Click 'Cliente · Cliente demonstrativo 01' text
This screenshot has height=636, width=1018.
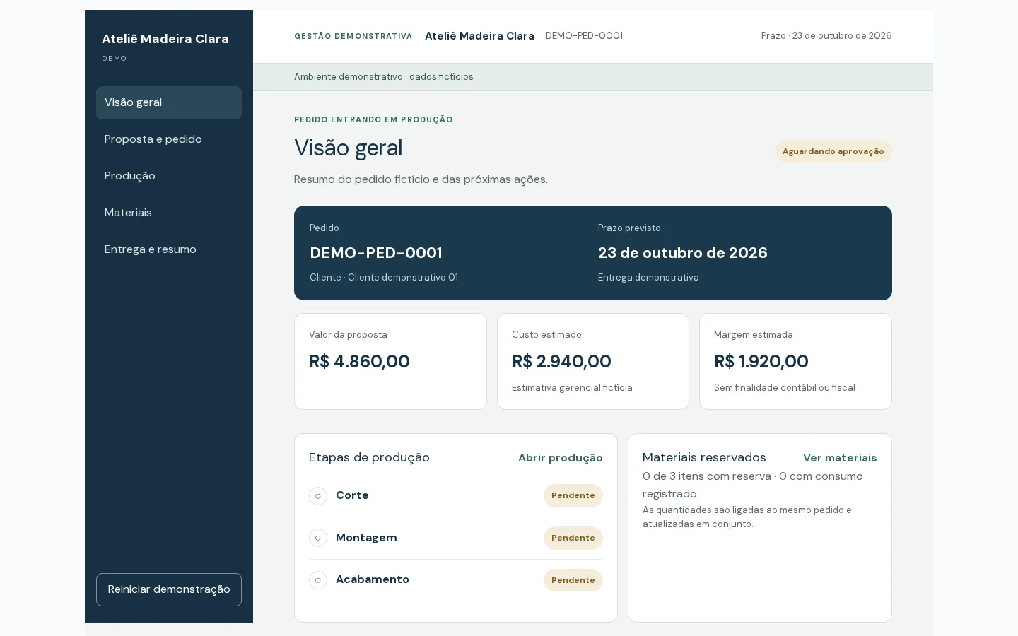[x=384, y=278]
